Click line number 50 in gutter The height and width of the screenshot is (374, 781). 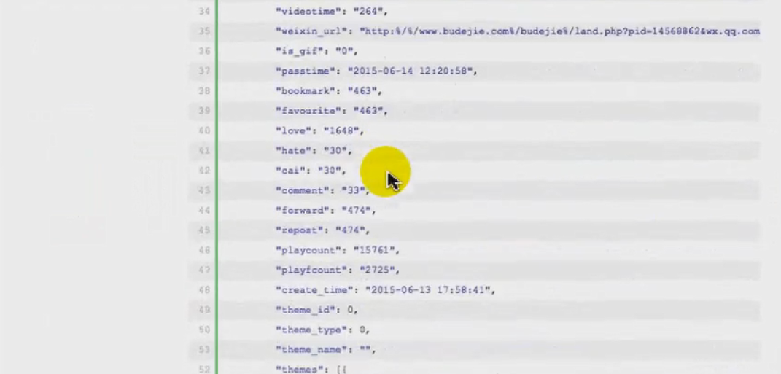(204, 330)
